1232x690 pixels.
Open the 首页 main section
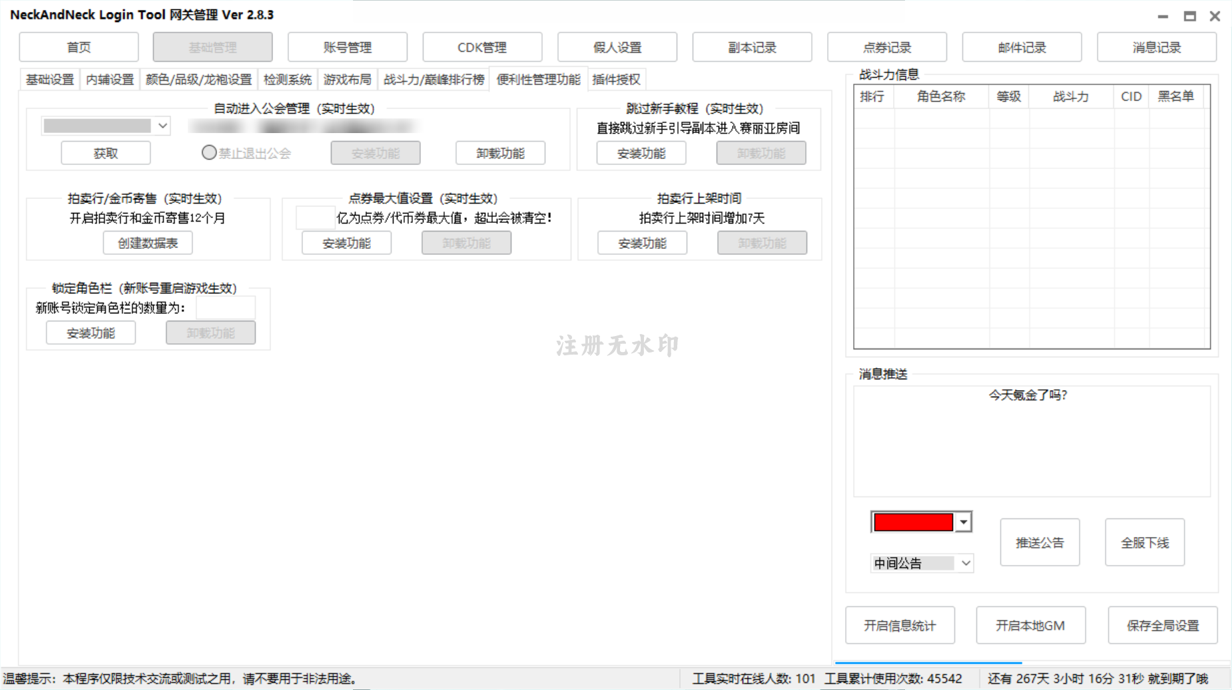tap(79, 47)
